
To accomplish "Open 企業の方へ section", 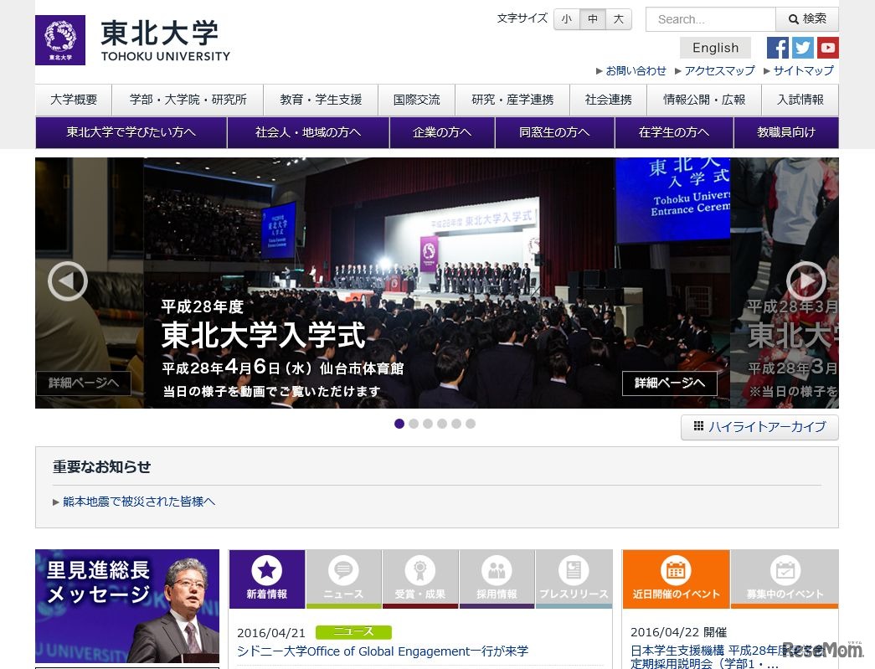I will coord(442,132).
